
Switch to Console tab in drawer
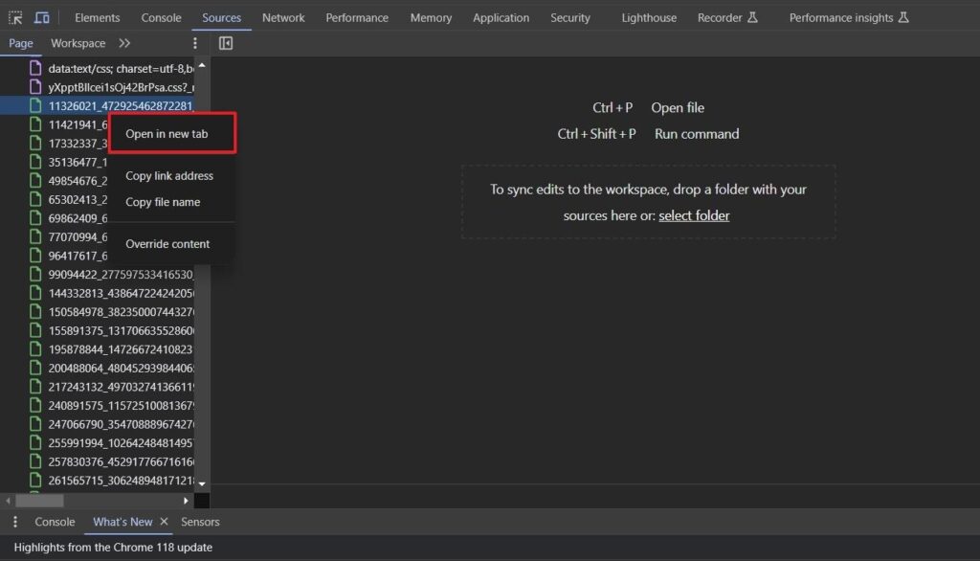[55, 522]
